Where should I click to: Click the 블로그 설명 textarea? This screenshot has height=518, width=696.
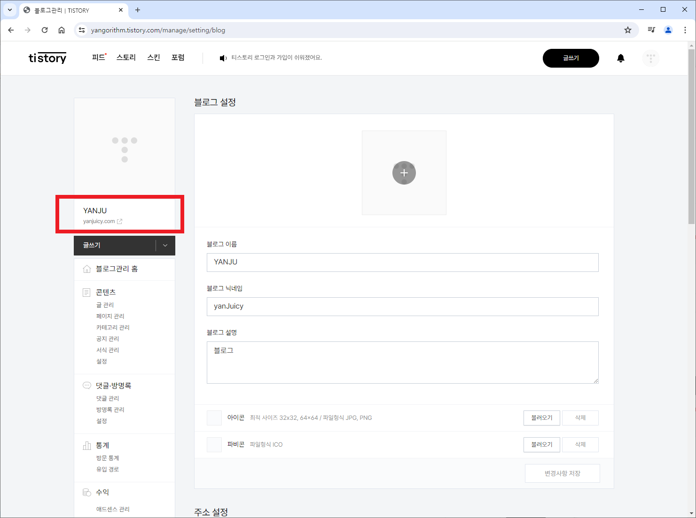coord(403,363)
